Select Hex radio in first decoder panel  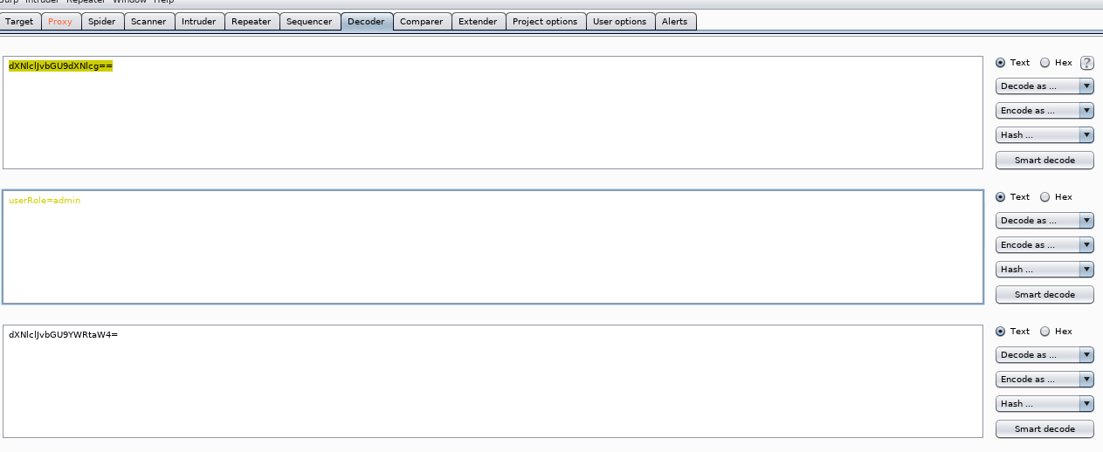click(1044, 63)
